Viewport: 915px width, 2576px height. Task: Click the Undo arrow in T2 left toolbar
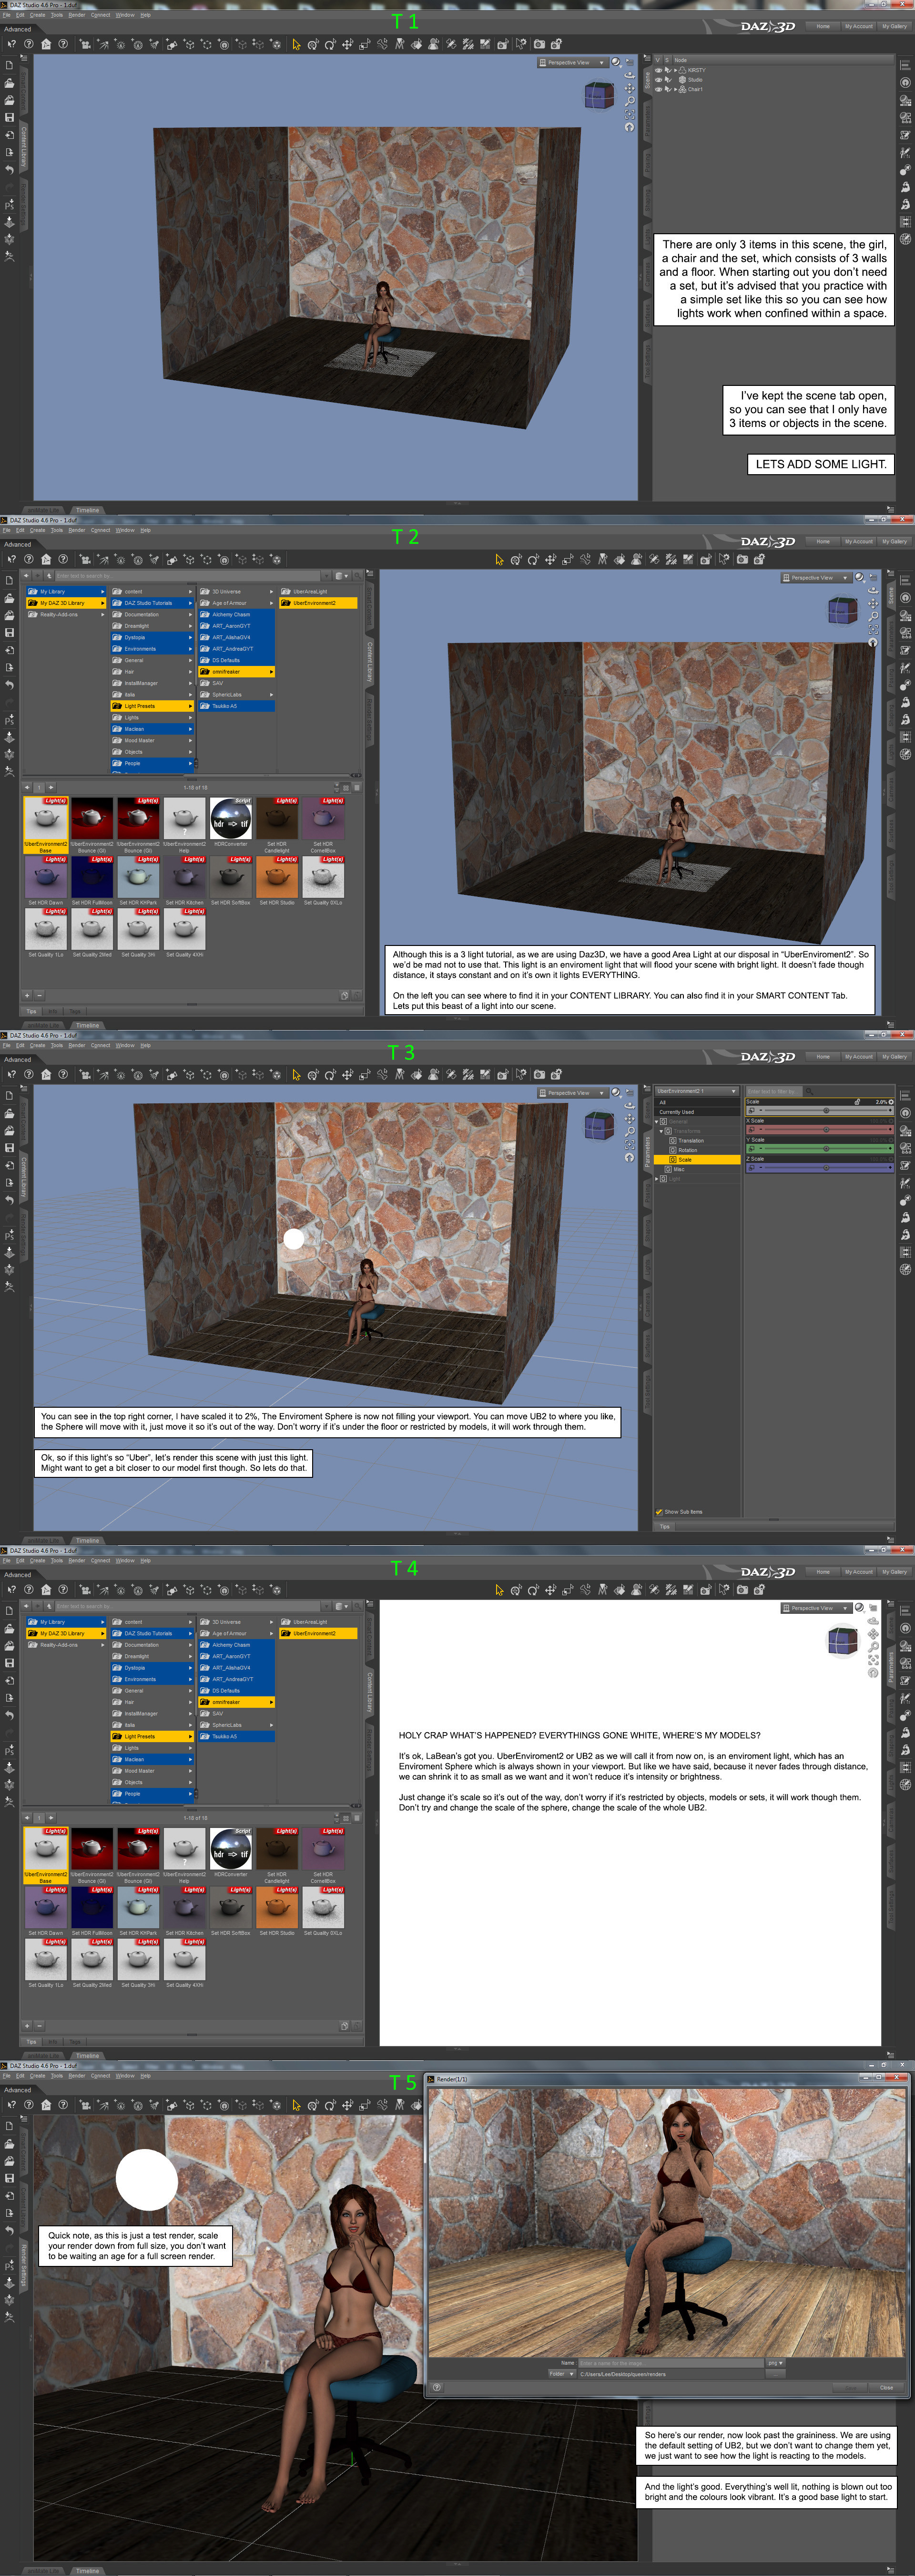point(10,685)
